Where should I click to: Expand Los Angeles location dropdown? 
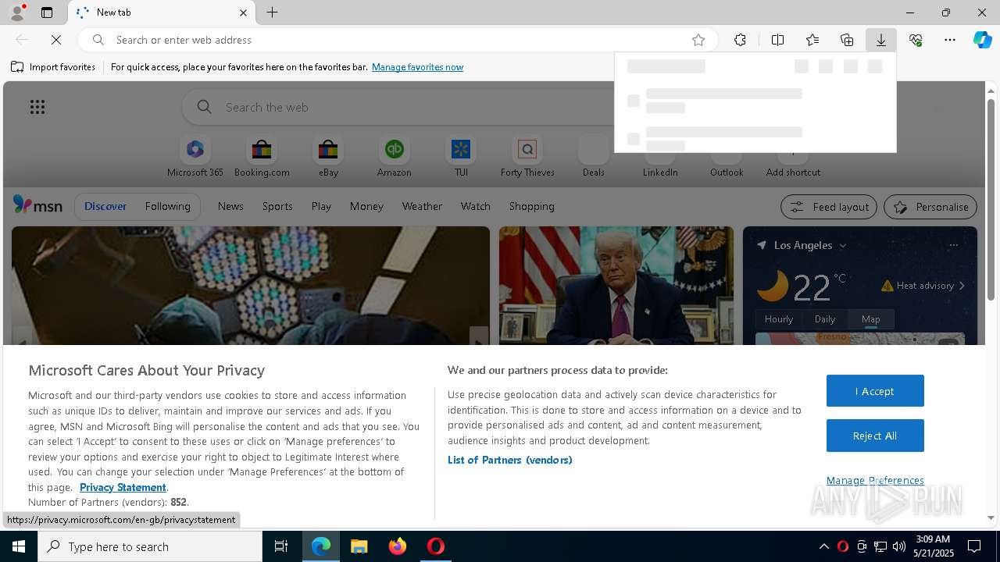(843, 245)
